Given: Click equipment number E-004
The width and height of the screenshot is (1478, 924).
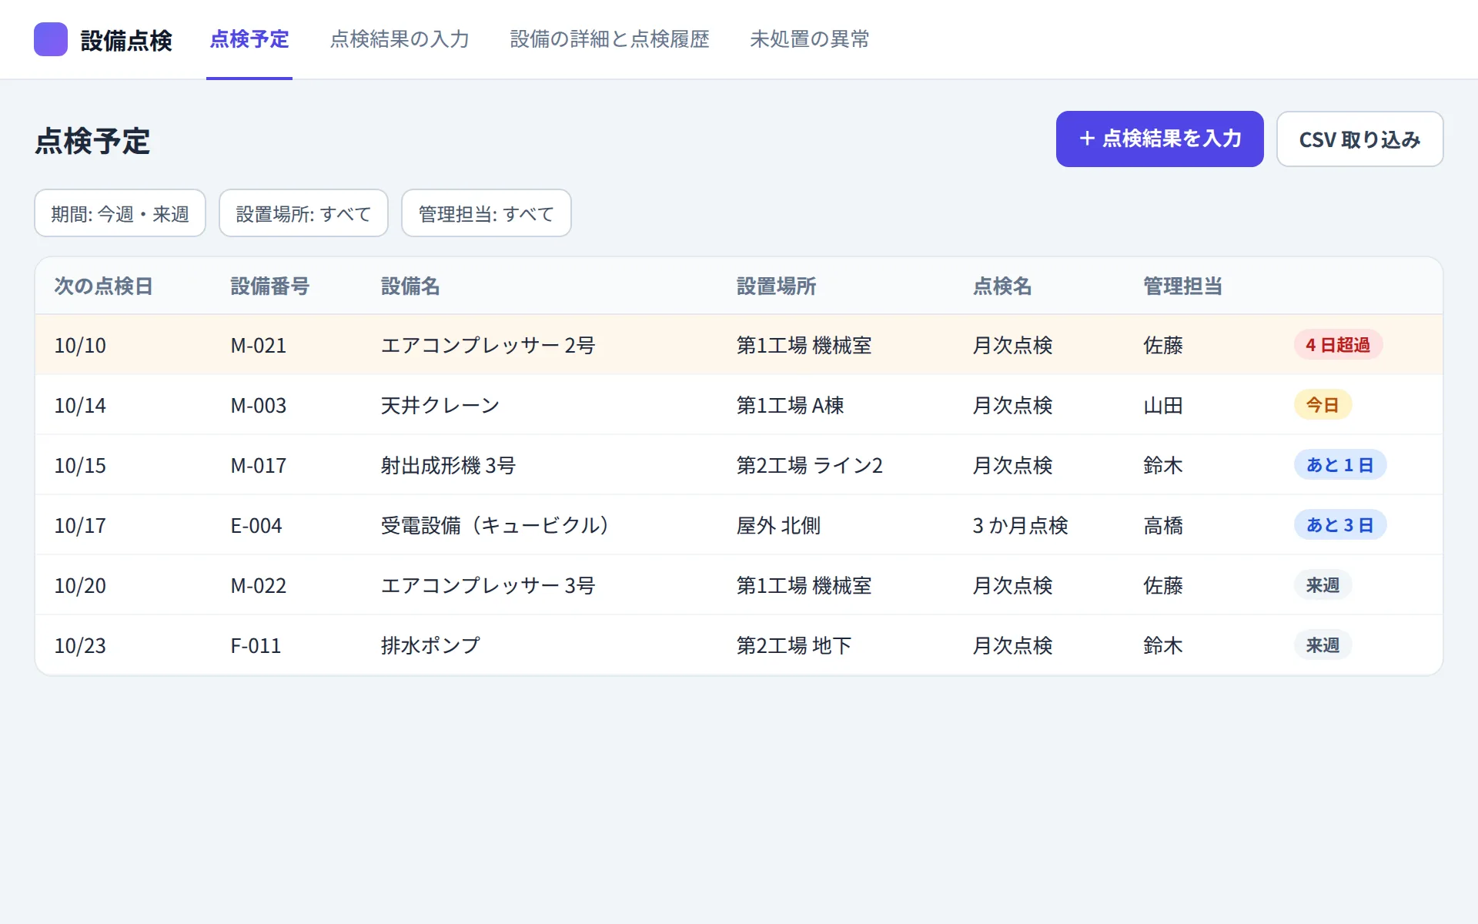Looking at the screenshot, I should pos(256,525).
